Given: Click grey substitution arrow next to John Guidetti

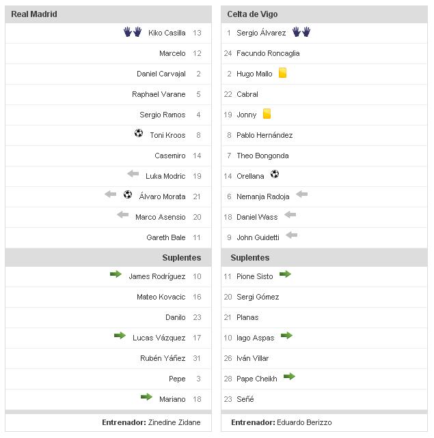Looking at the screenshot, I should (x=292, y=236).
